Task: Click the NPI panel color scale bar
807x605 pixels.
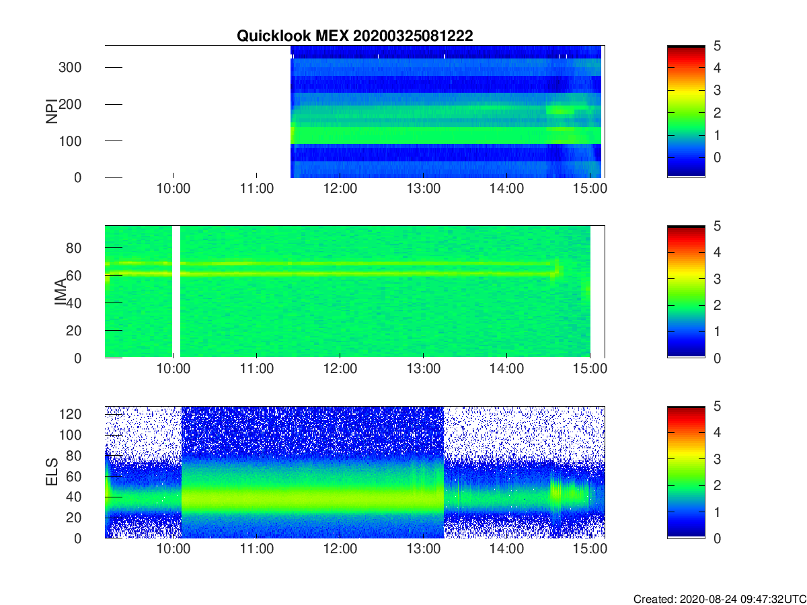Action: (686, 112)
